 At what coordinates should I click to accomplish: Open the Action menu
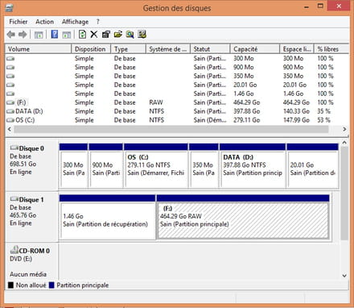pos(45,22)
